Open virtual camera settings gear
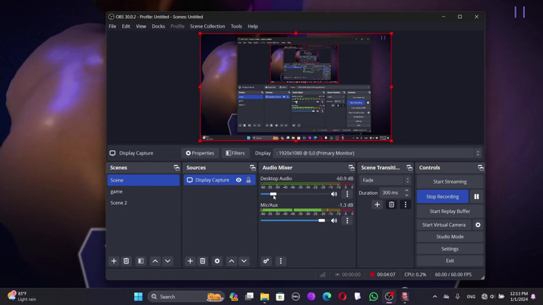 point(478,225)
